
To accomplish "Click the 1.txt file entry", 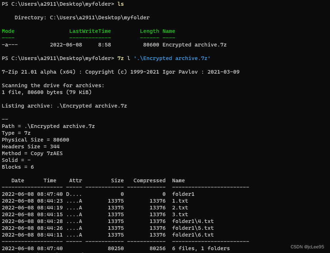I will (180, 201).
